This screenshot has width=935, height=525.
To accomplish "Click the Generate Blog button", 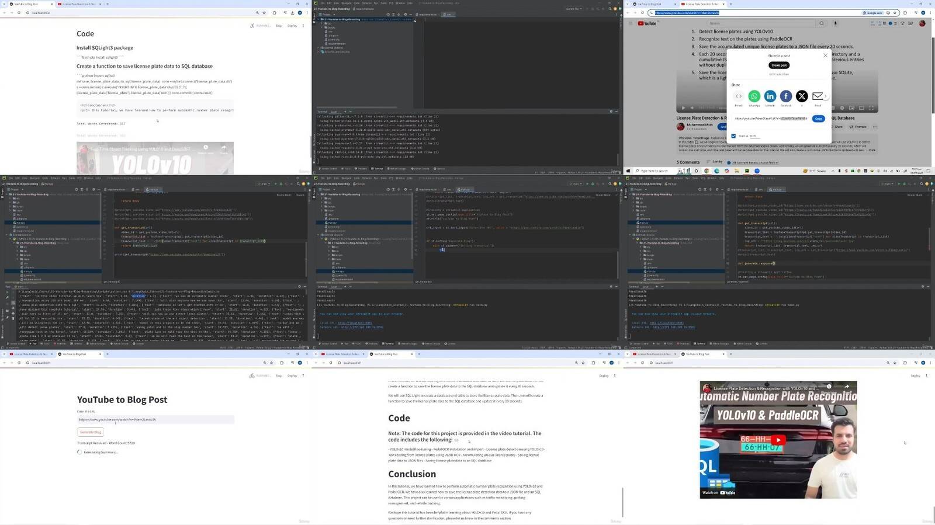I will pyautogui.click(x=91, y=432).
